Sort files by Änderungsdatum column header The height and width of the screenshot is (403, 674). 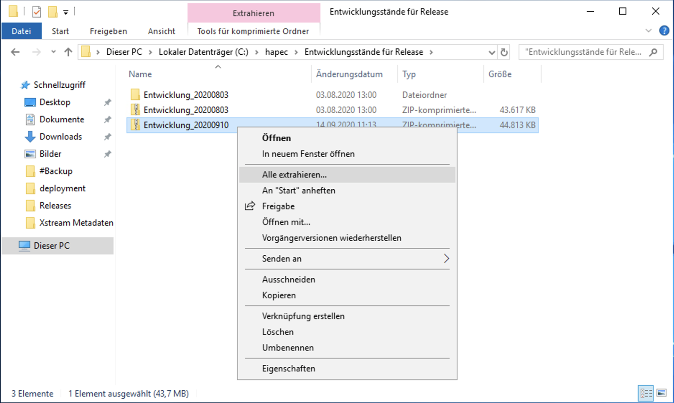[x=349, y=74]
